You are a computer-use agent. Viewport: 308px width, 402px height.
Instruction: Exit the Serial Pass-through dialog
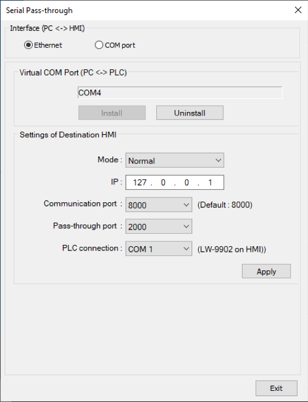(277, 388)
